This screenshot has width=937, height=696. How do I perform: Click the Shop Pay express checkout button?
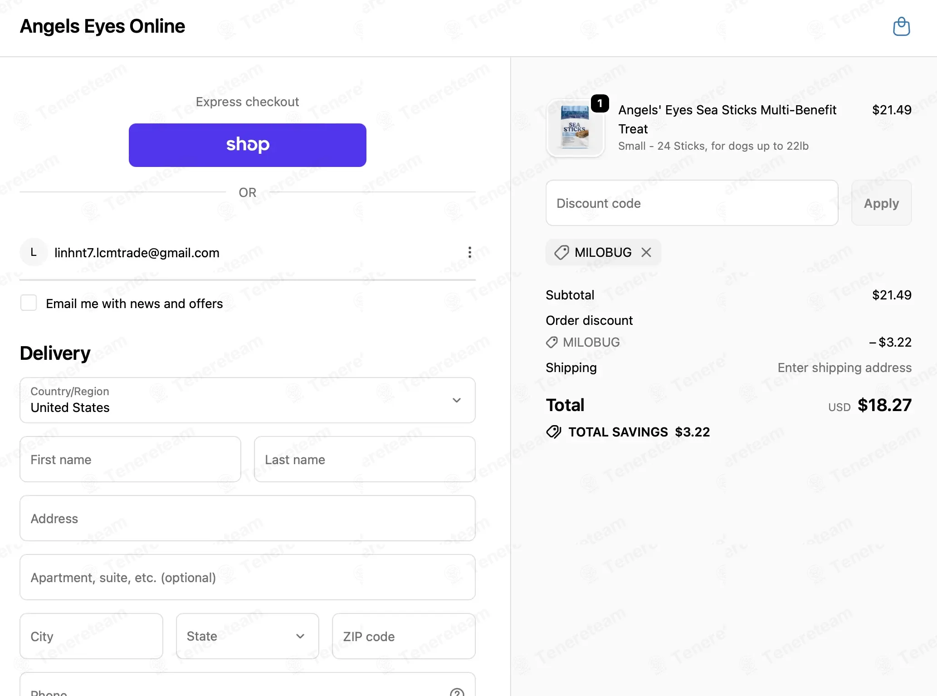[x=247, y=145]
